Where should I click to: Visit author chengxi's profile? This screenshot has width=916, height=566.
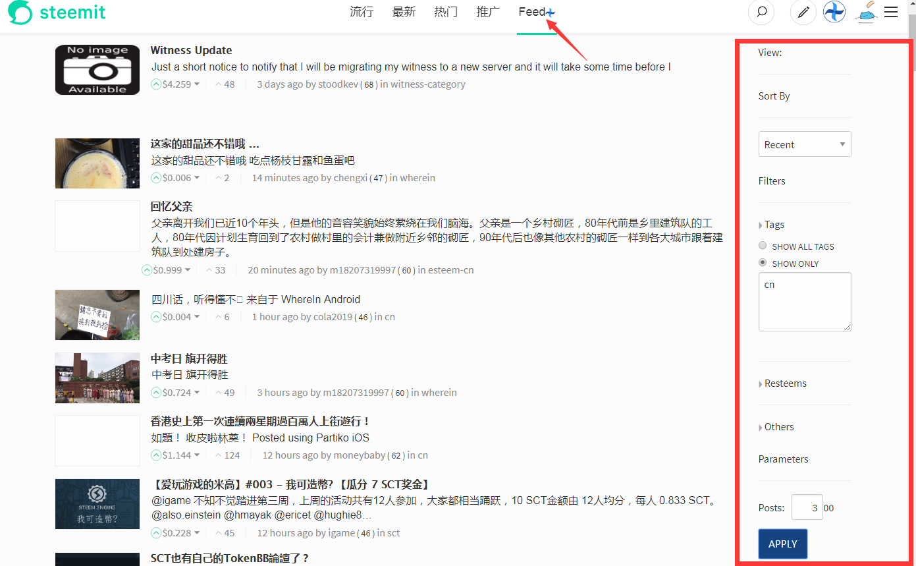click(350, 178)
